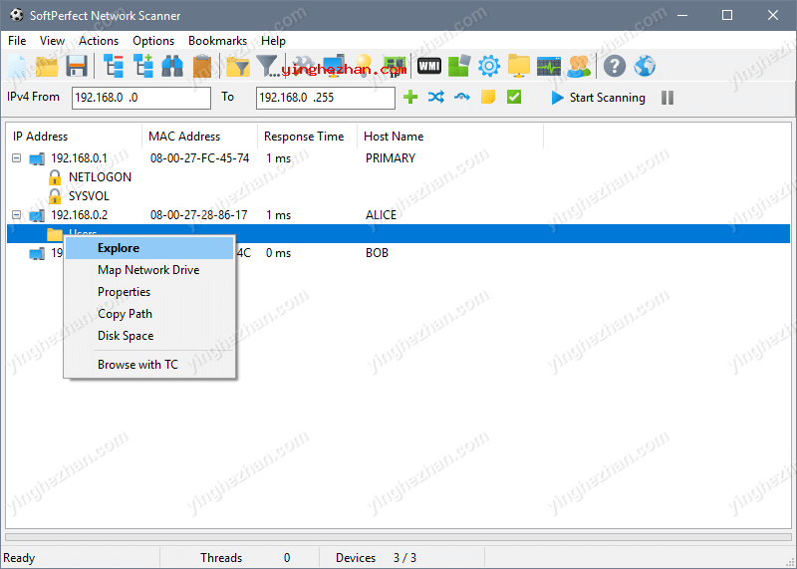Select the NETLOGON share

[x=101, y=177]
